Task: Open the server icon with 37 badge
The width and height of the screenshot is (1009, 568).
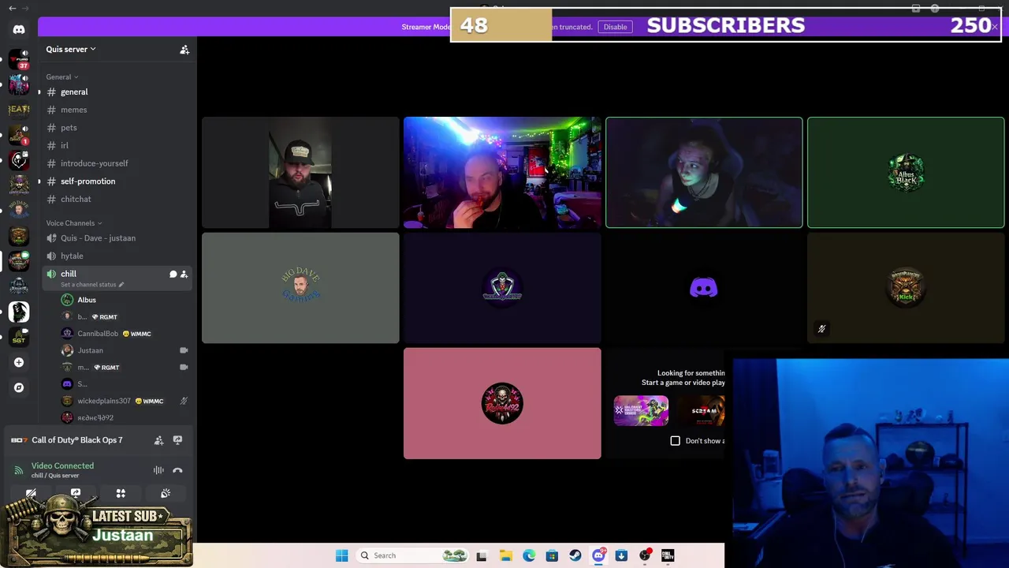Action: pyautogui.click(x=19, y=59)
